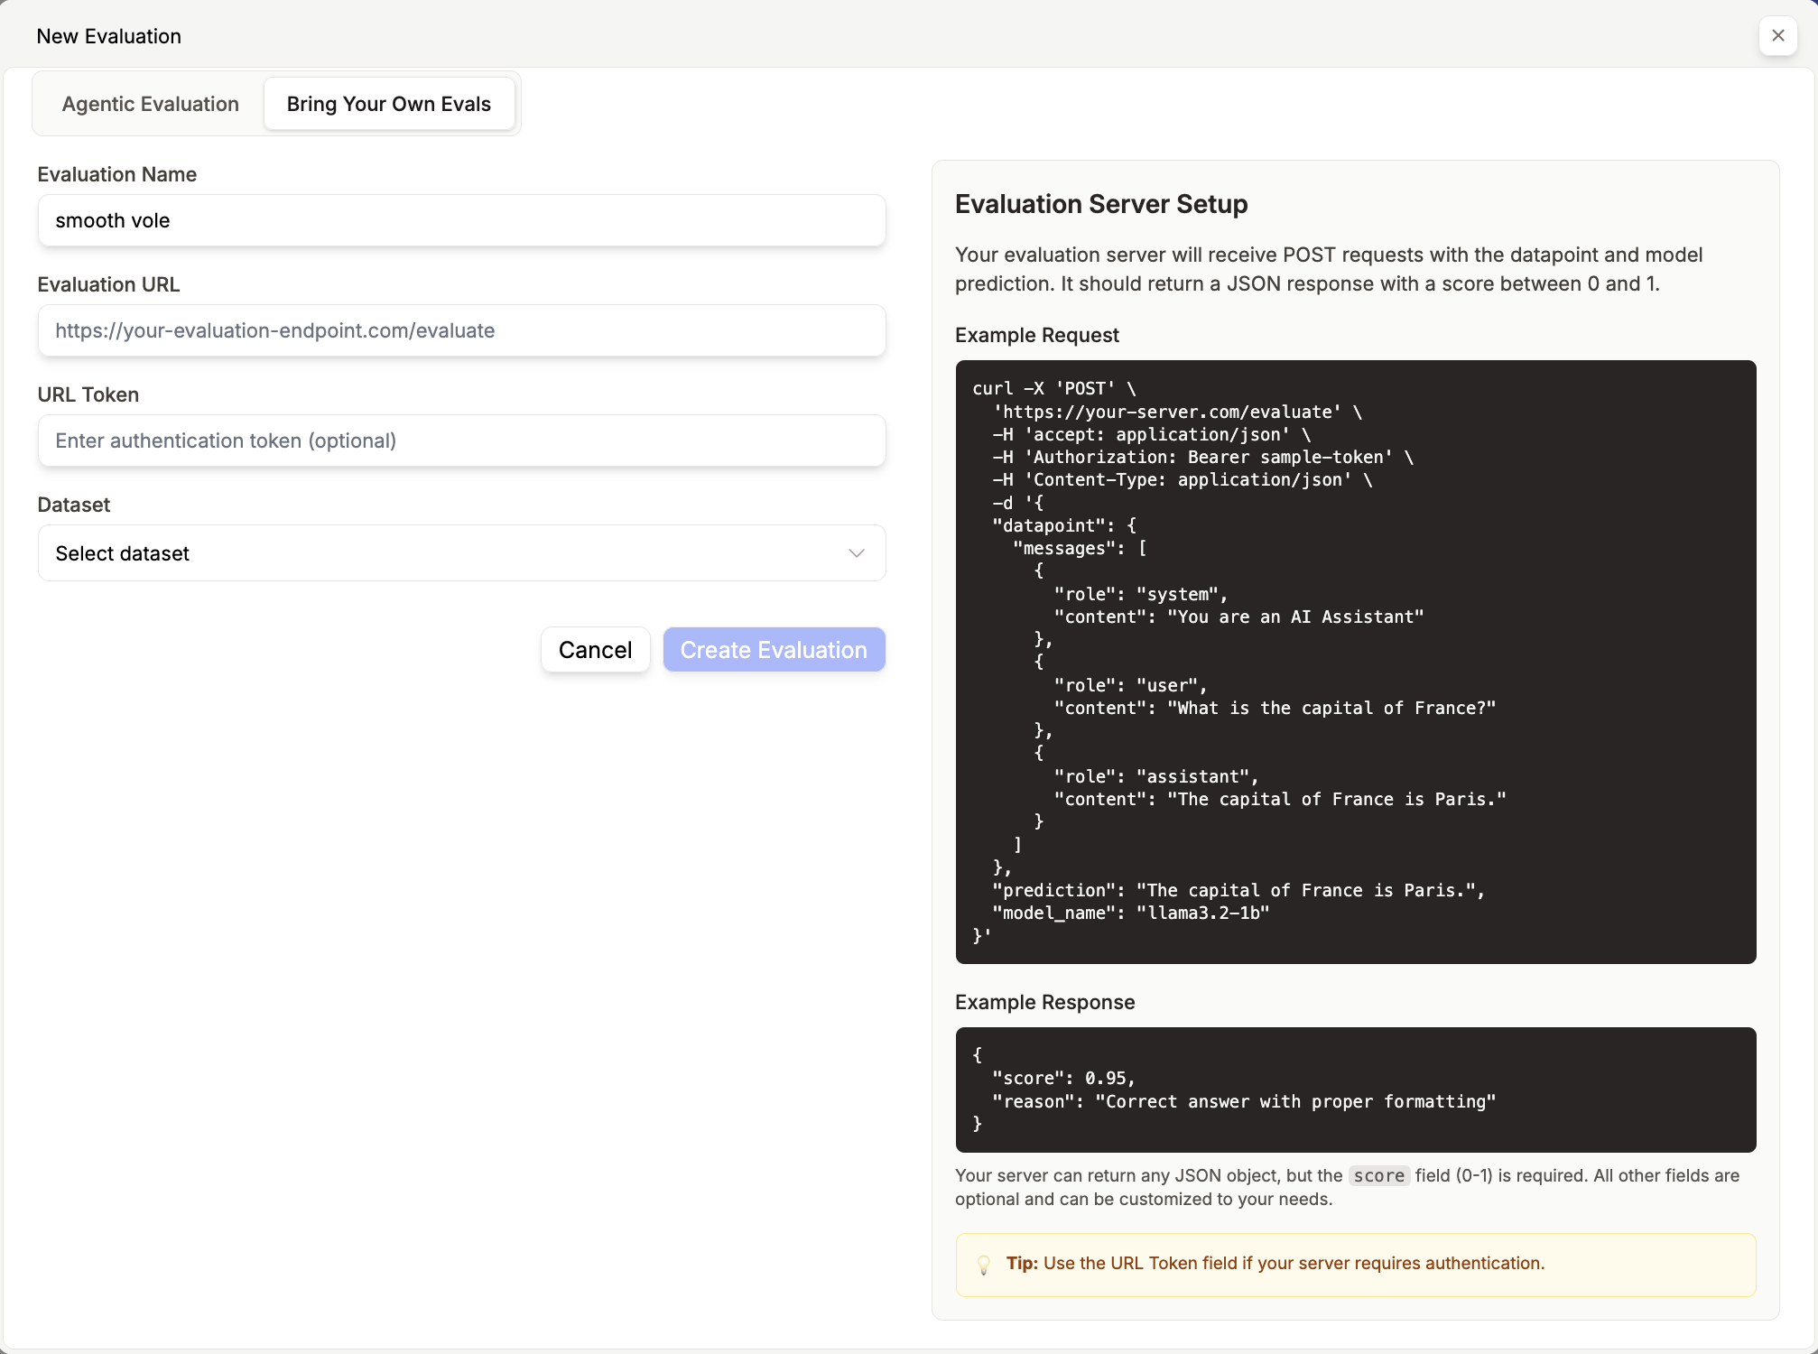Click the "role": "system" line
The height and width of the screenshot is (1354, 1818).
[1140, 594]
